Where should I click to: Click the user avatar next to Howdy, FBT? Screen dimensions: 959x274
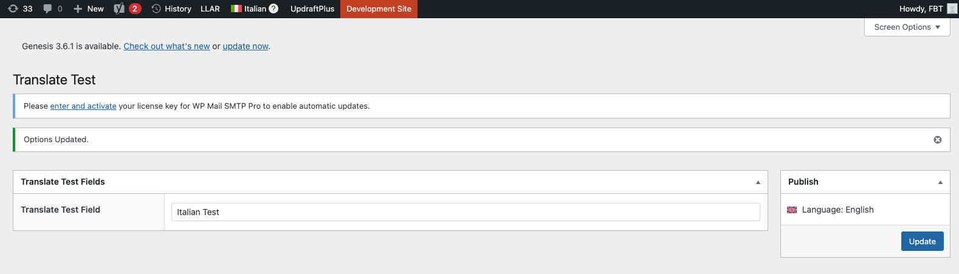(952, 9)
